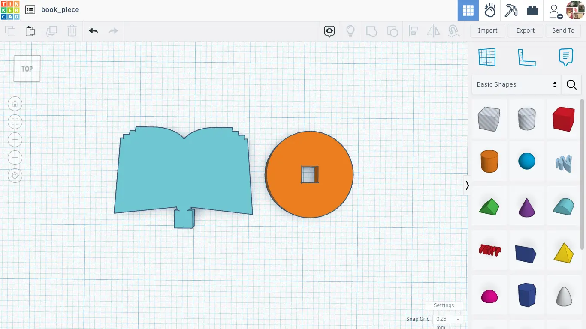Open the Snap Grid value dropdown

pos(447,319)
